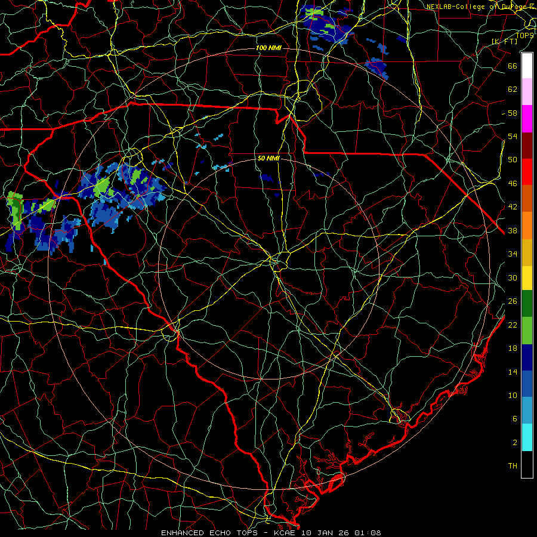The image size is (537, 537).
Task: Click the "54" legend value
Action: (x=513, y=136)
